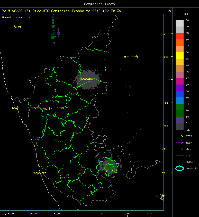Click the purple 111V arrow icon

[x=179, y=143]
